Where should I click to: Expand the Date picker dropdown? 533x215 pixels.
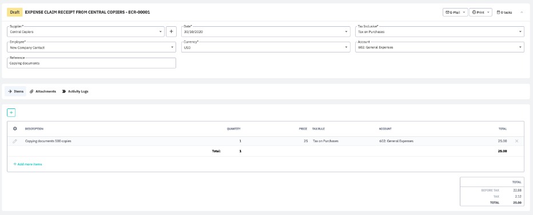coord(265,31)
